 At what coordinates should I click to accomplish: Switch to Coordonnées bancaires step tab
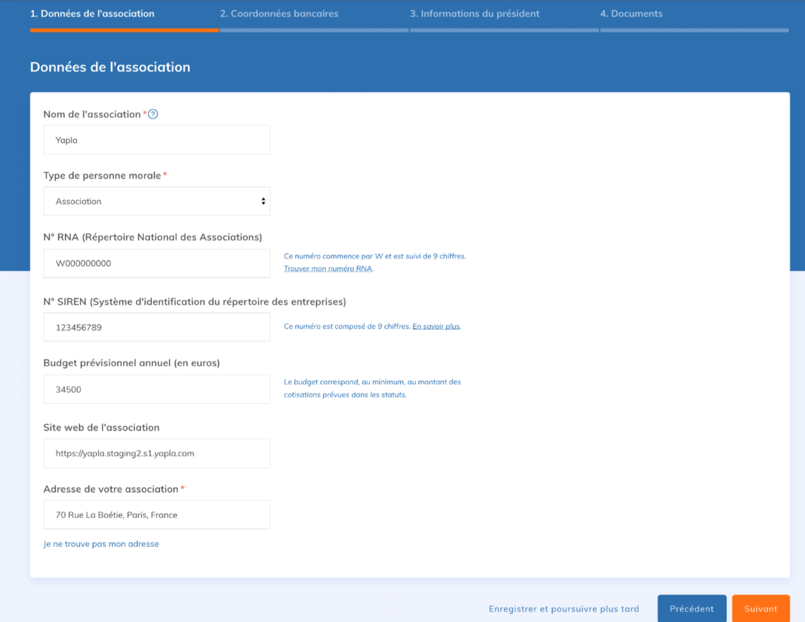coord(279,14)
